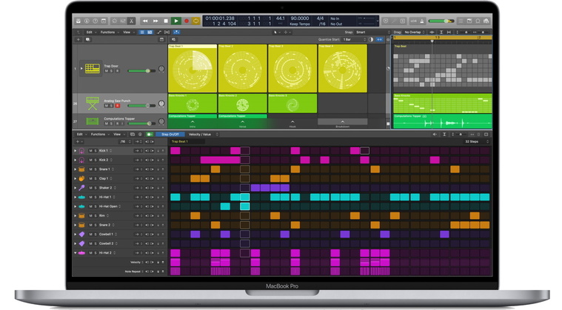The width and height of the screenshot is (562, 310).
Task: Open the Functions menu in Tracks area
Action: (109, 33)
